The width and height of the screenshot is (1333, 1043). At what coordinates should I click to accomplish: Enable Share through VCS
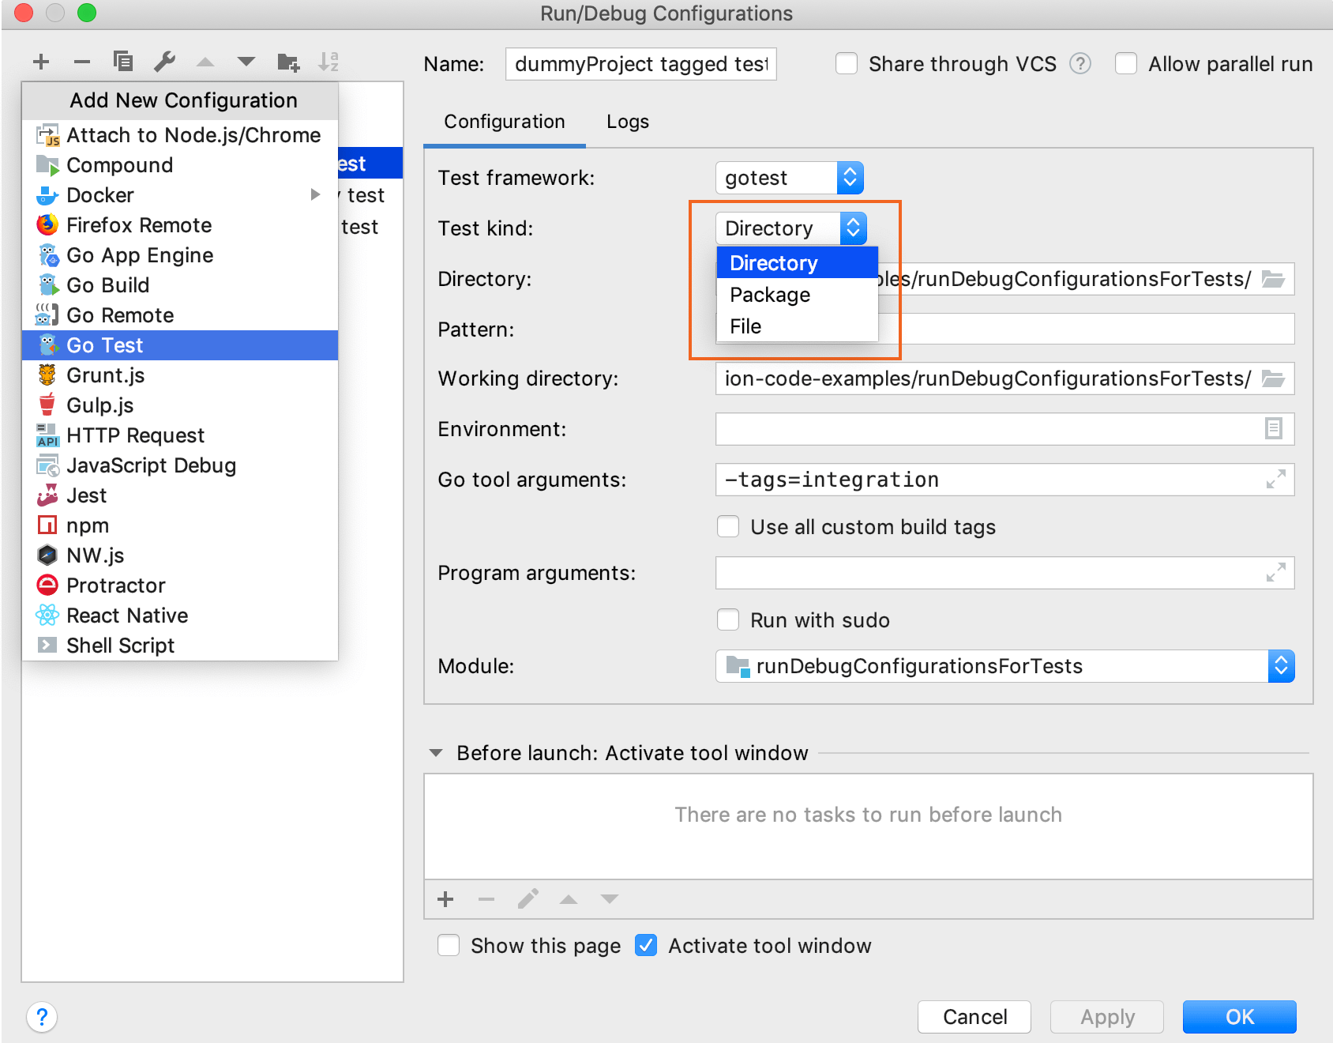(x=847, y=63)
